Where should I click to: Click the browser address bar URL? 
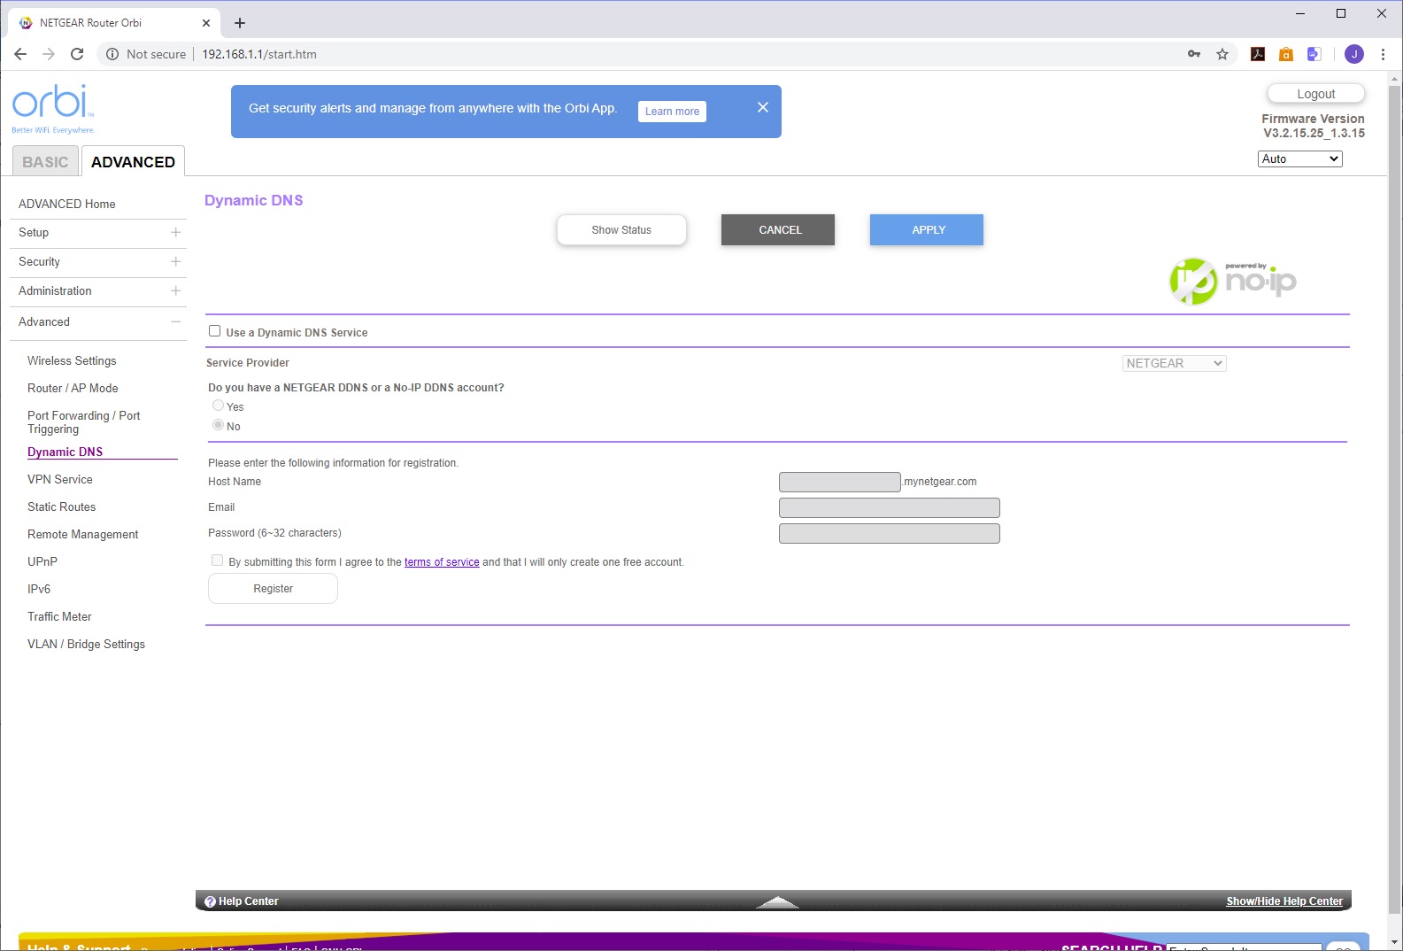click(259, 54)
